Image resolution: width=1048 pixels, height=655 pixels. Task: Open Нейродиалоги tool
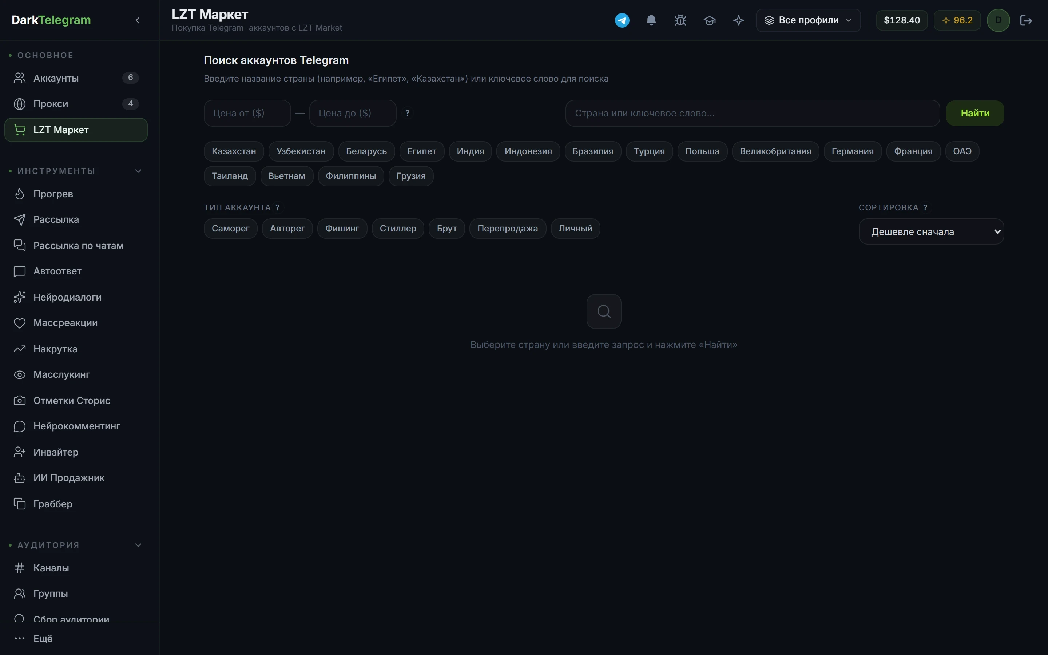coord(76,297)
